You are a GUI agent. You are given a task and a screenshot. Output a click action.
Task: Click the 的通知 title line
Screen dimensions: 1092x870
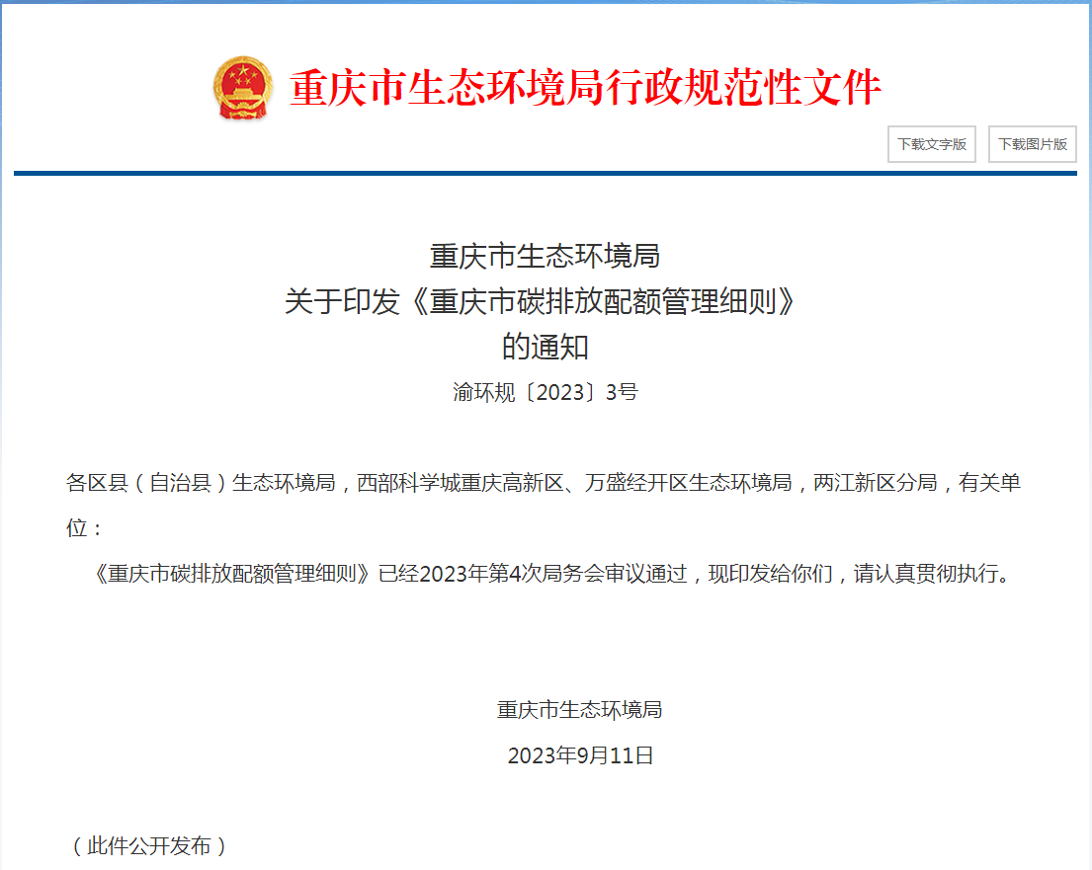545,348
